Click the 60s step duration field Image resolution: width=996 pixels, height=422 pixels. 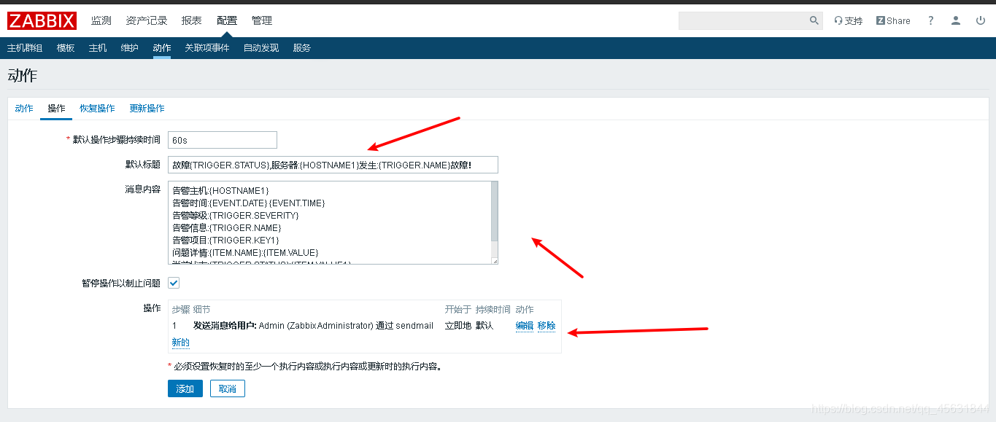point(223,139)
